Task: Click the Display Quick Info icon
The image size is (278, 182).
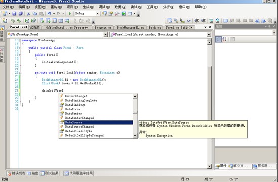Action: pos(182,21)
